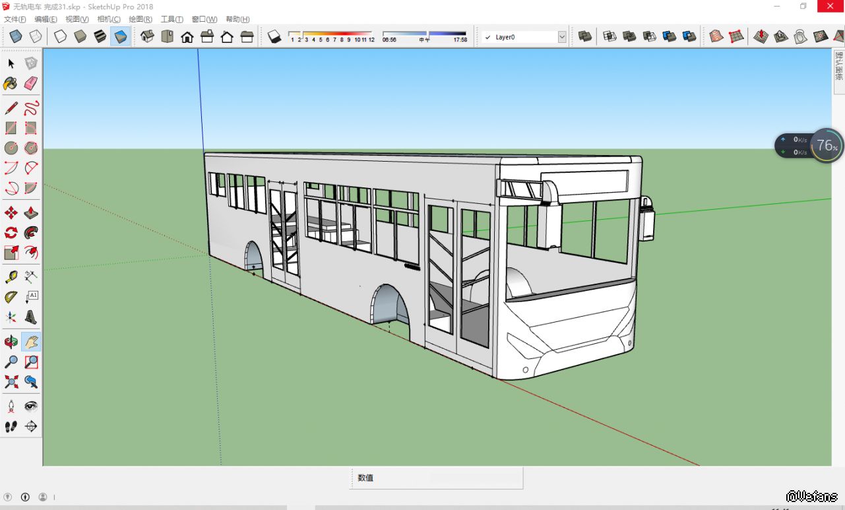Expand the default tray side panel

[x=838, y=65]
